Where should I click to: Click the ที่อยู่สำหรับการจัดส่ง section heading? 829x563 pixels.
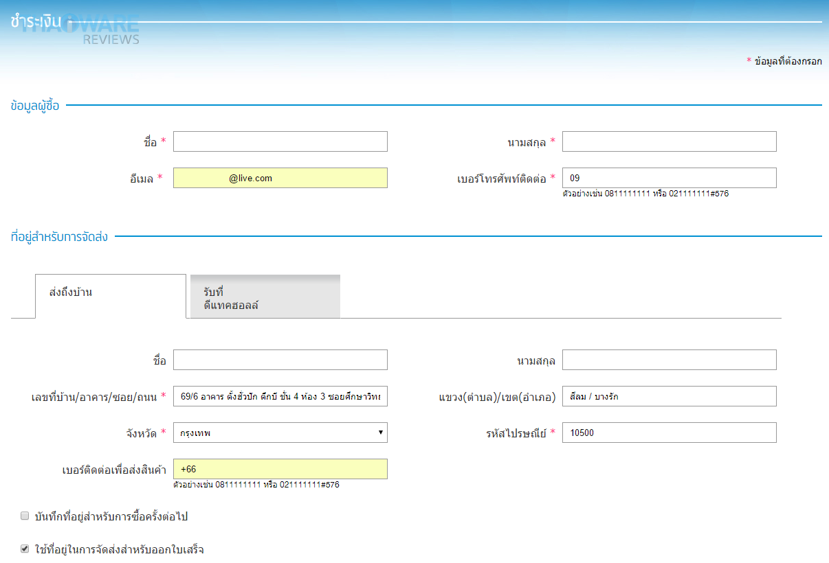point(59,237)
